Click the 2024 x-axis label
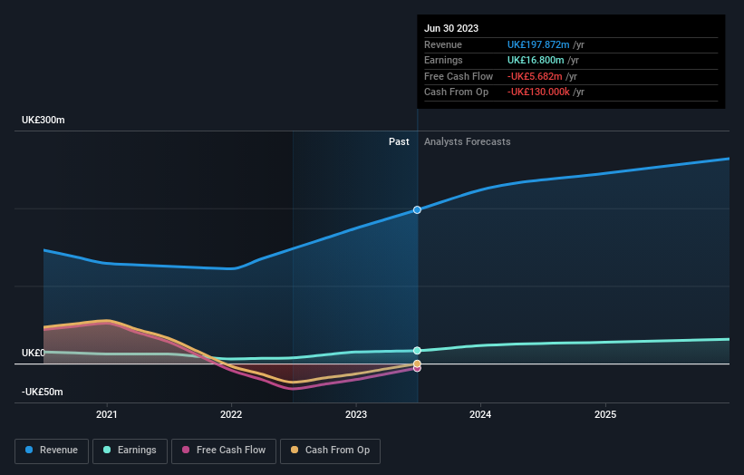Screen dimensions: 744x475 (x=480, y=414)
